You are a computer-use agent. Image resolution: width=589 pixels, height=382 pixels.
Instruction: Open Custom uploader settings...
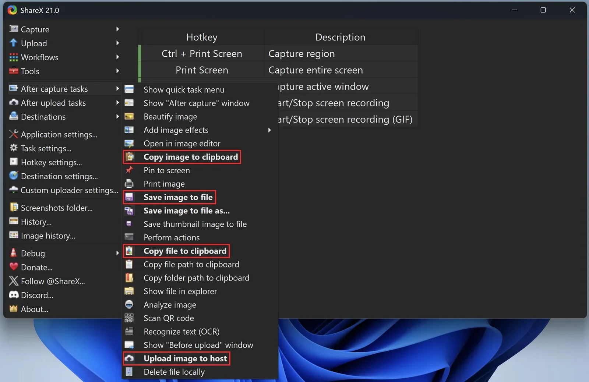click(65, 190)
